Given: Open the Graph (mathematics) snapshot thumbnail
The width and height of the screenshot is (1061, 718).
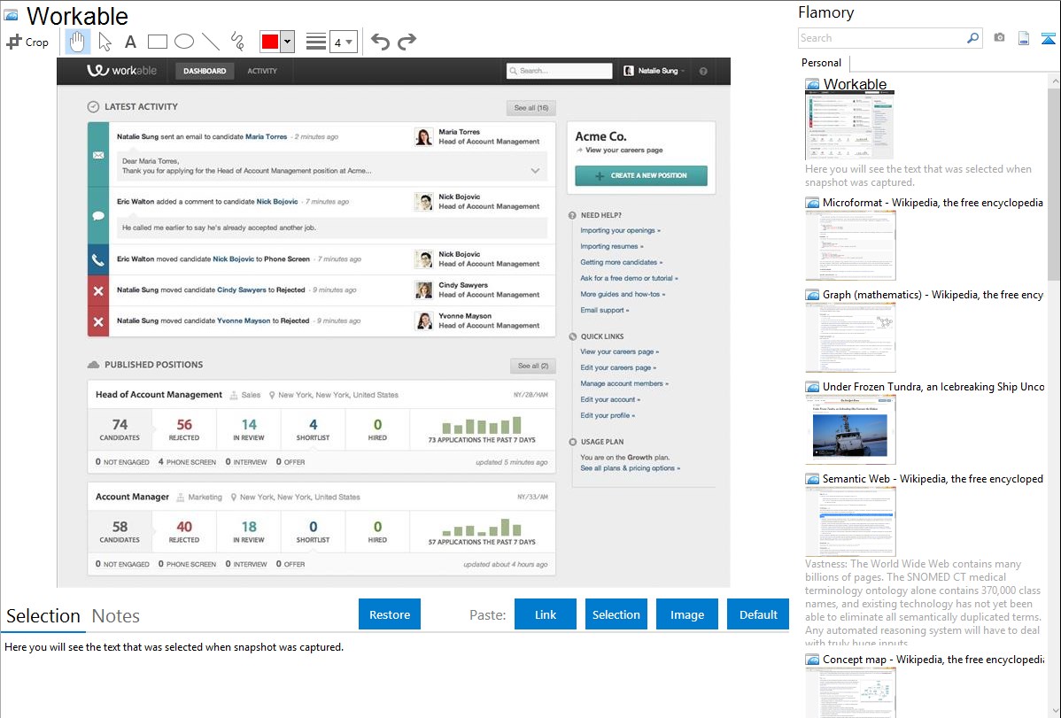Looking at the screenshot, I should [x=850, y=337].
